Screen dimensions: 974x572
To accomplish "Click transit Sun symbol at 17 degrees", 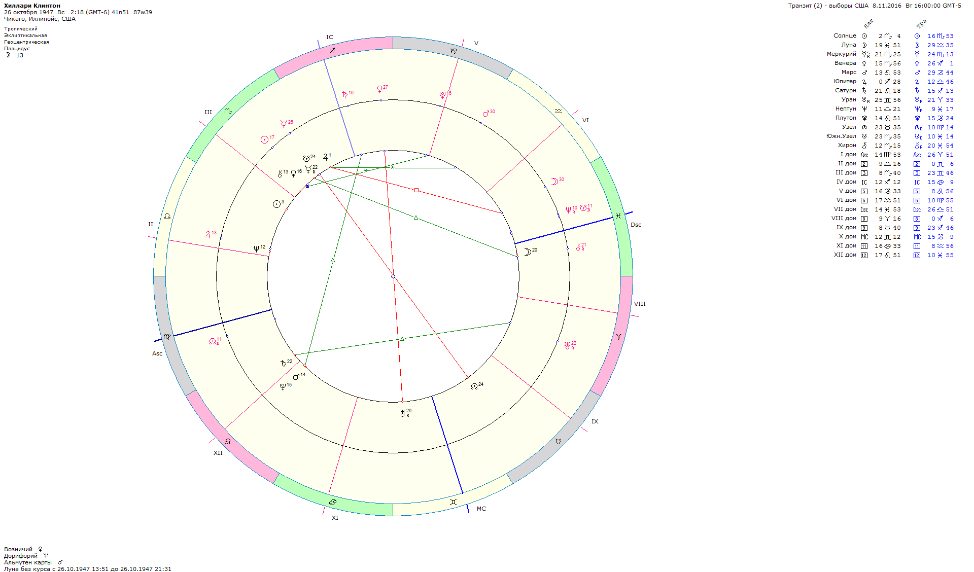I will coord(264,139).
